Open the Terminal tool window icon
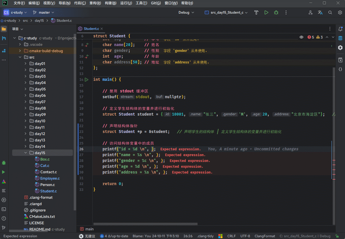345x239 pixels. (x=4, y=209)
